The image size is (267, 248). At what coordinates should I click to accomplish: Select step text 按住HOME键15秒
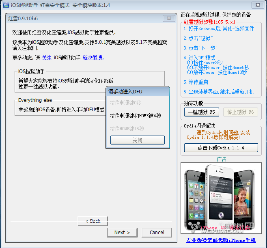click(127, 129)
